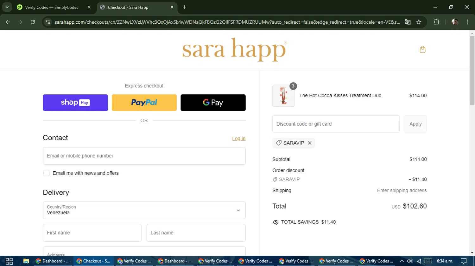Click the Discount code or gift card field
The width and height of the screenshot is (475, 266).
[x=336, y=124]
